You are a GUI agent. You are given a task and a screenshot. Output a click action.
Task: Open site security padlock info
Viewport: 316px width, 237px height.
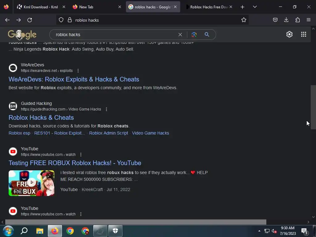point(70,20)
